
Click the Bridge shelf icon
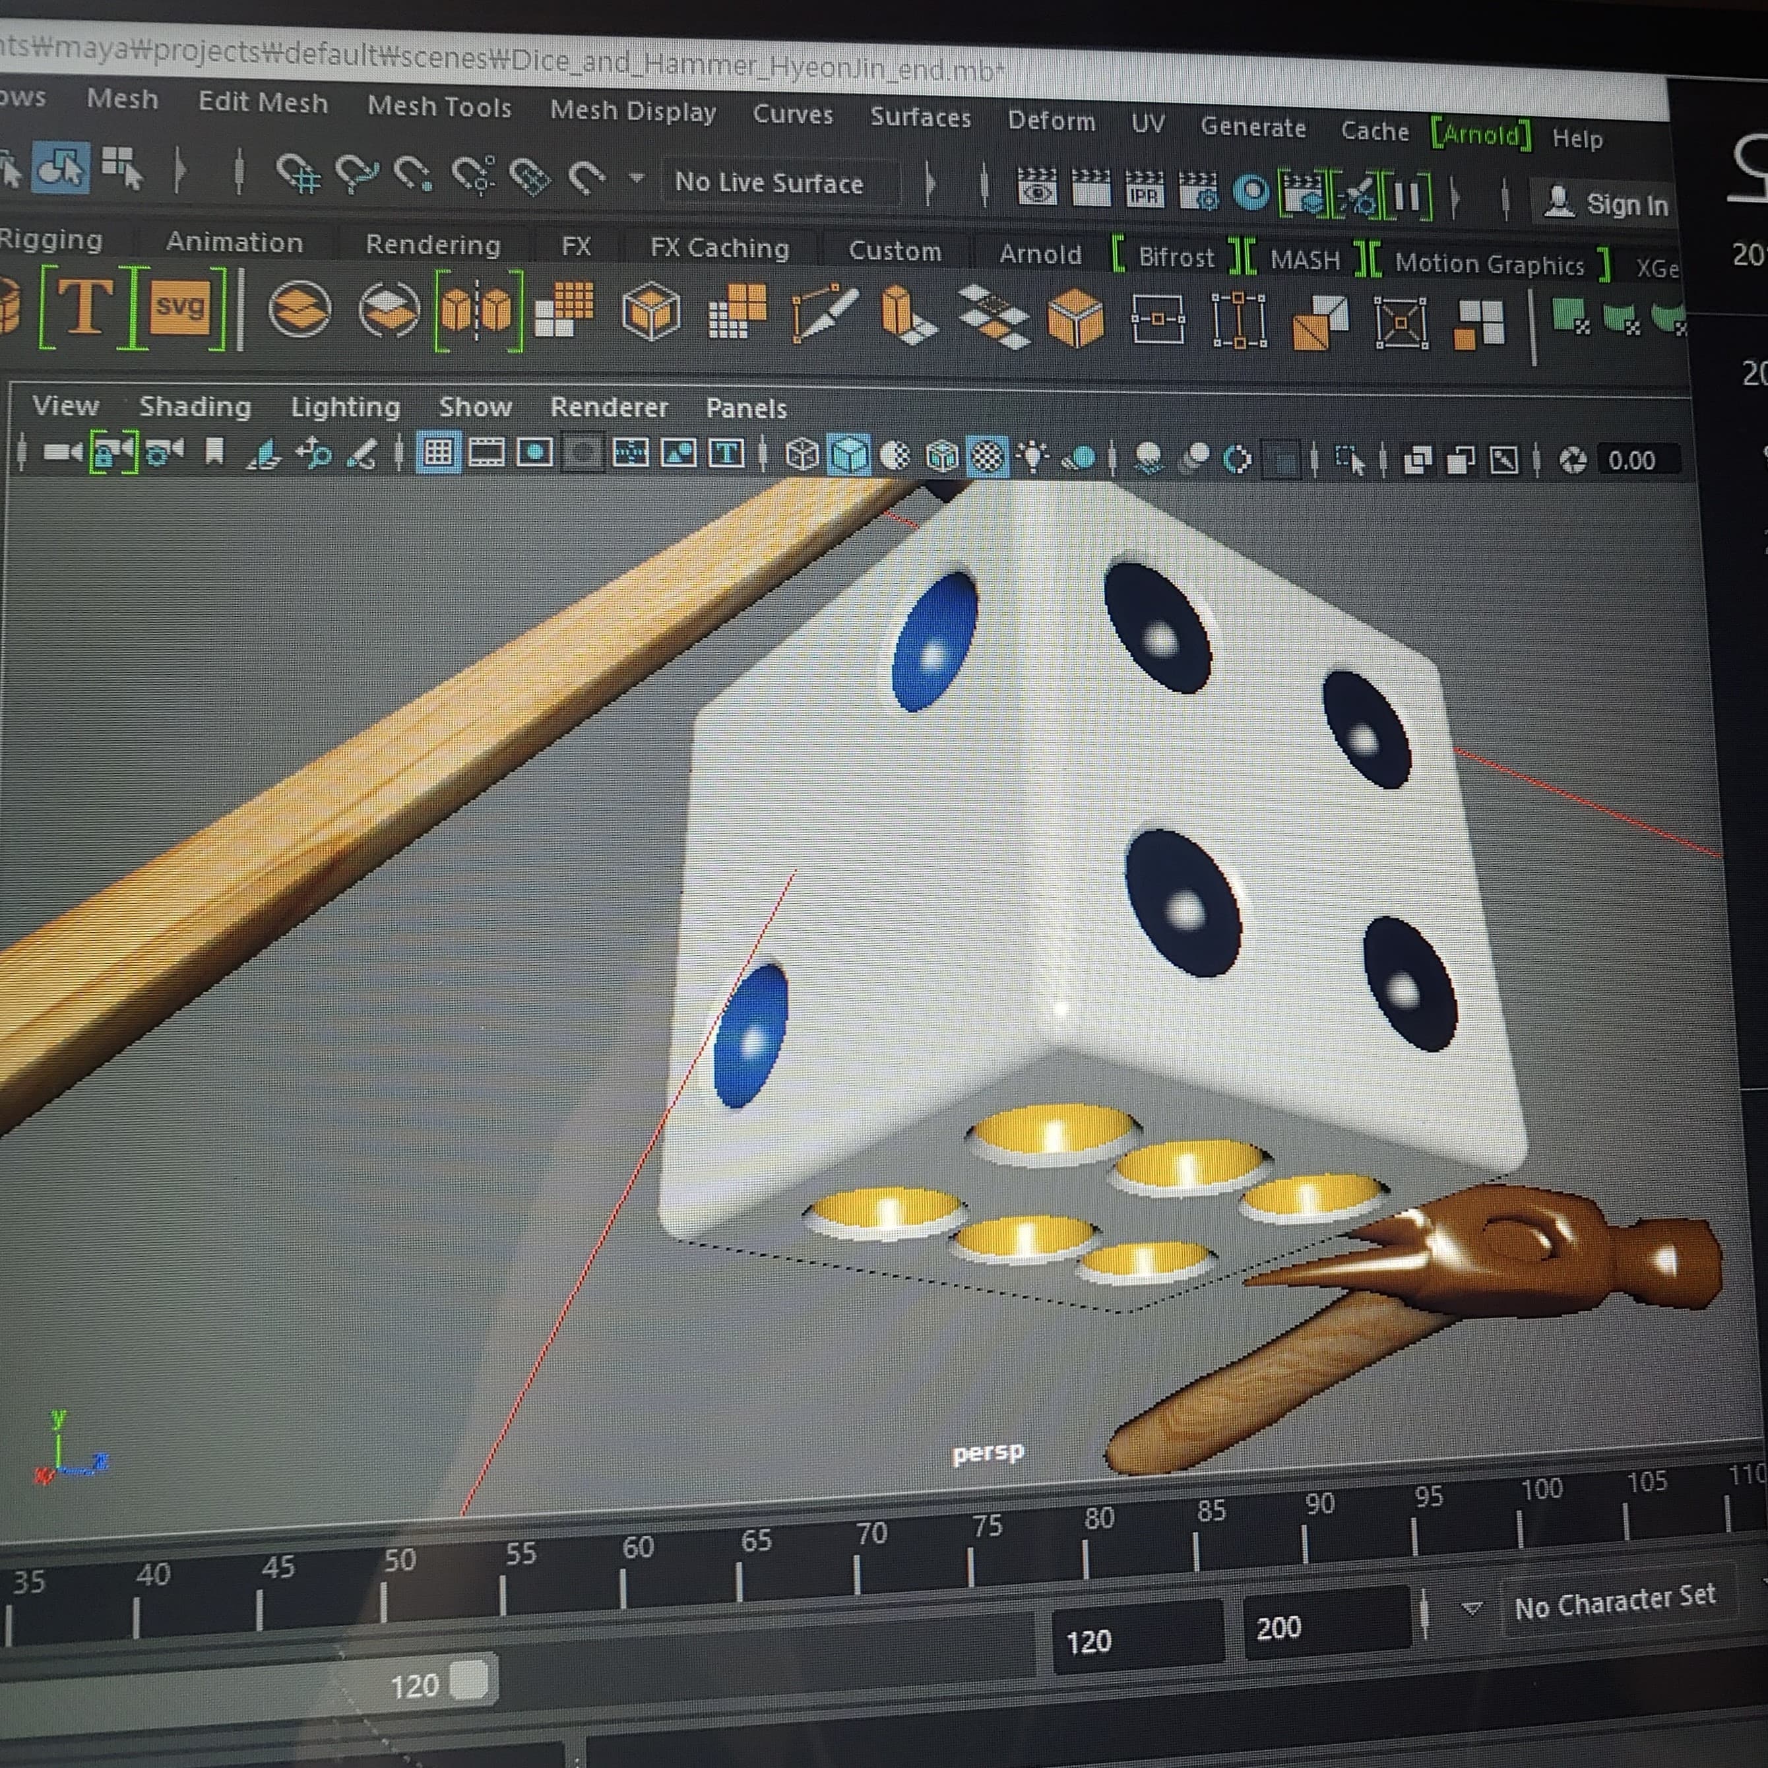coord(995,317)
